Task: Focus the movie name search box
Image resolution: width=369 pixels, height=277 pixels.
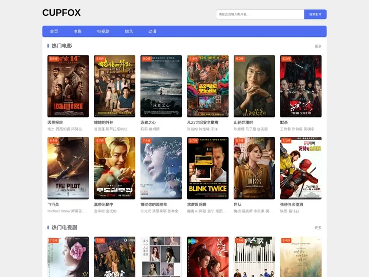Action: [x=260, y=14]
